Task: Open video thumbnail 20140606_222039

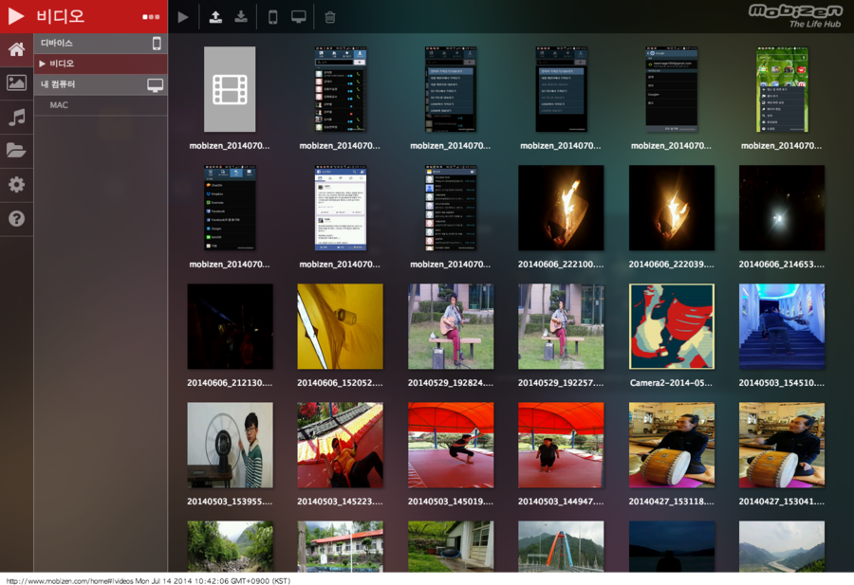Action: click(671, 208)
